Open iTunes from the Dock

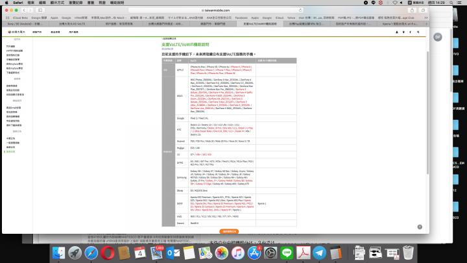click(237, 253)
